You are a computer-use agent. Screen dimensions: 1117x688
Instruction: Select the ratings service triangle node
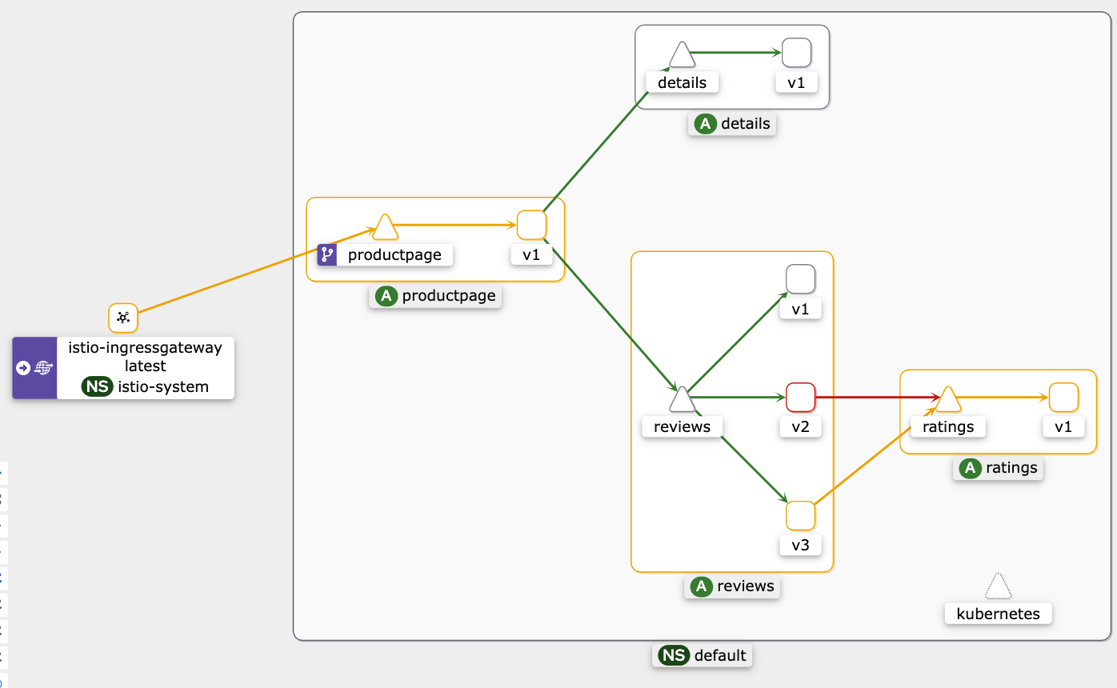click(x=947, y=398)
